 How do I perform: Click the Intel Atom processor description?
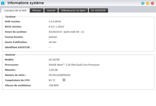coord(74,65)
